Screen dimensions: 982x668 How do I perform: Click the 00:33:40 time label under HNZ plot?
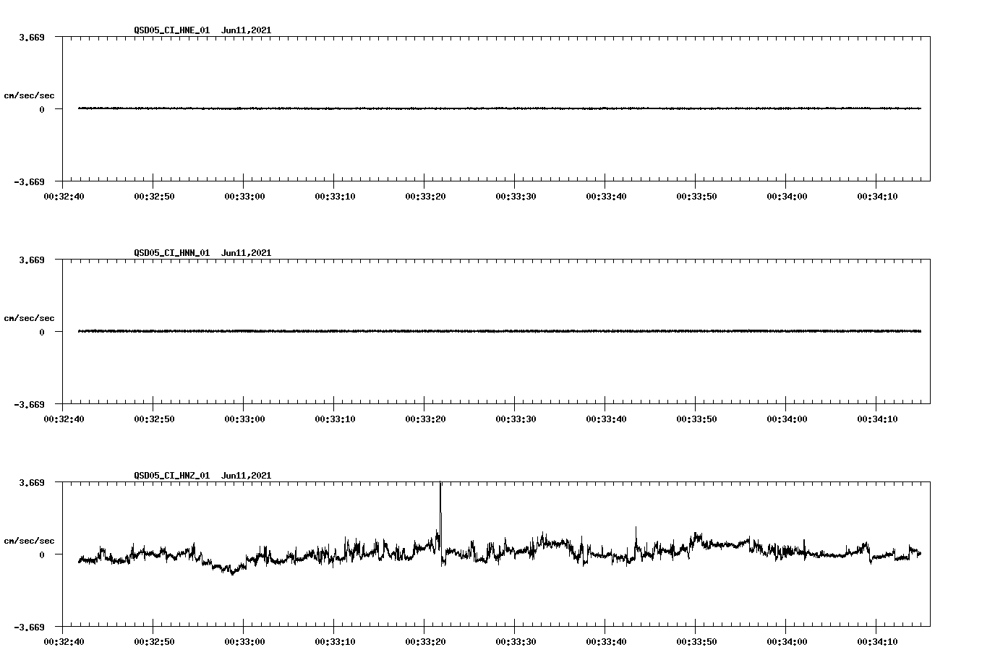click(606, 641)
